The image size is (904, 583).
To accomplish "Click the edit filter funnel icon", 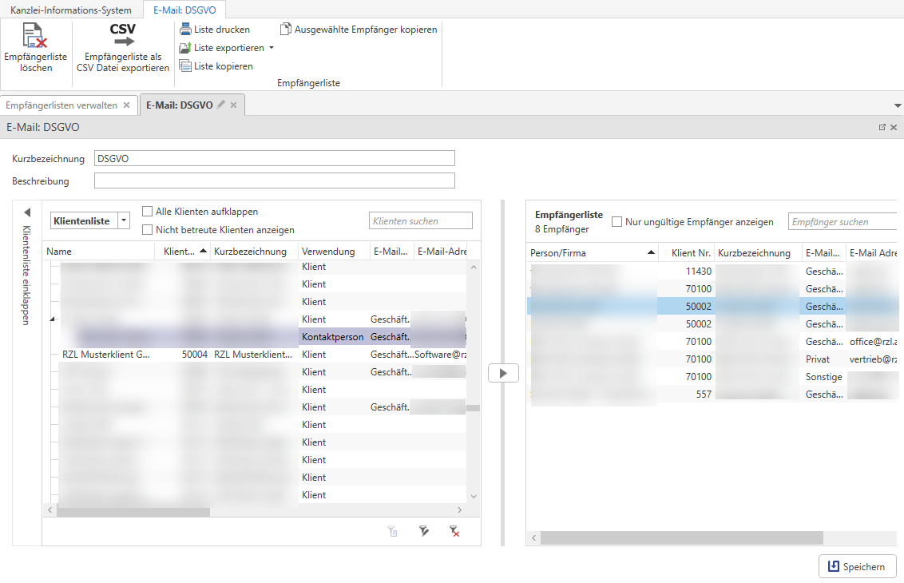I will (424, 531).
